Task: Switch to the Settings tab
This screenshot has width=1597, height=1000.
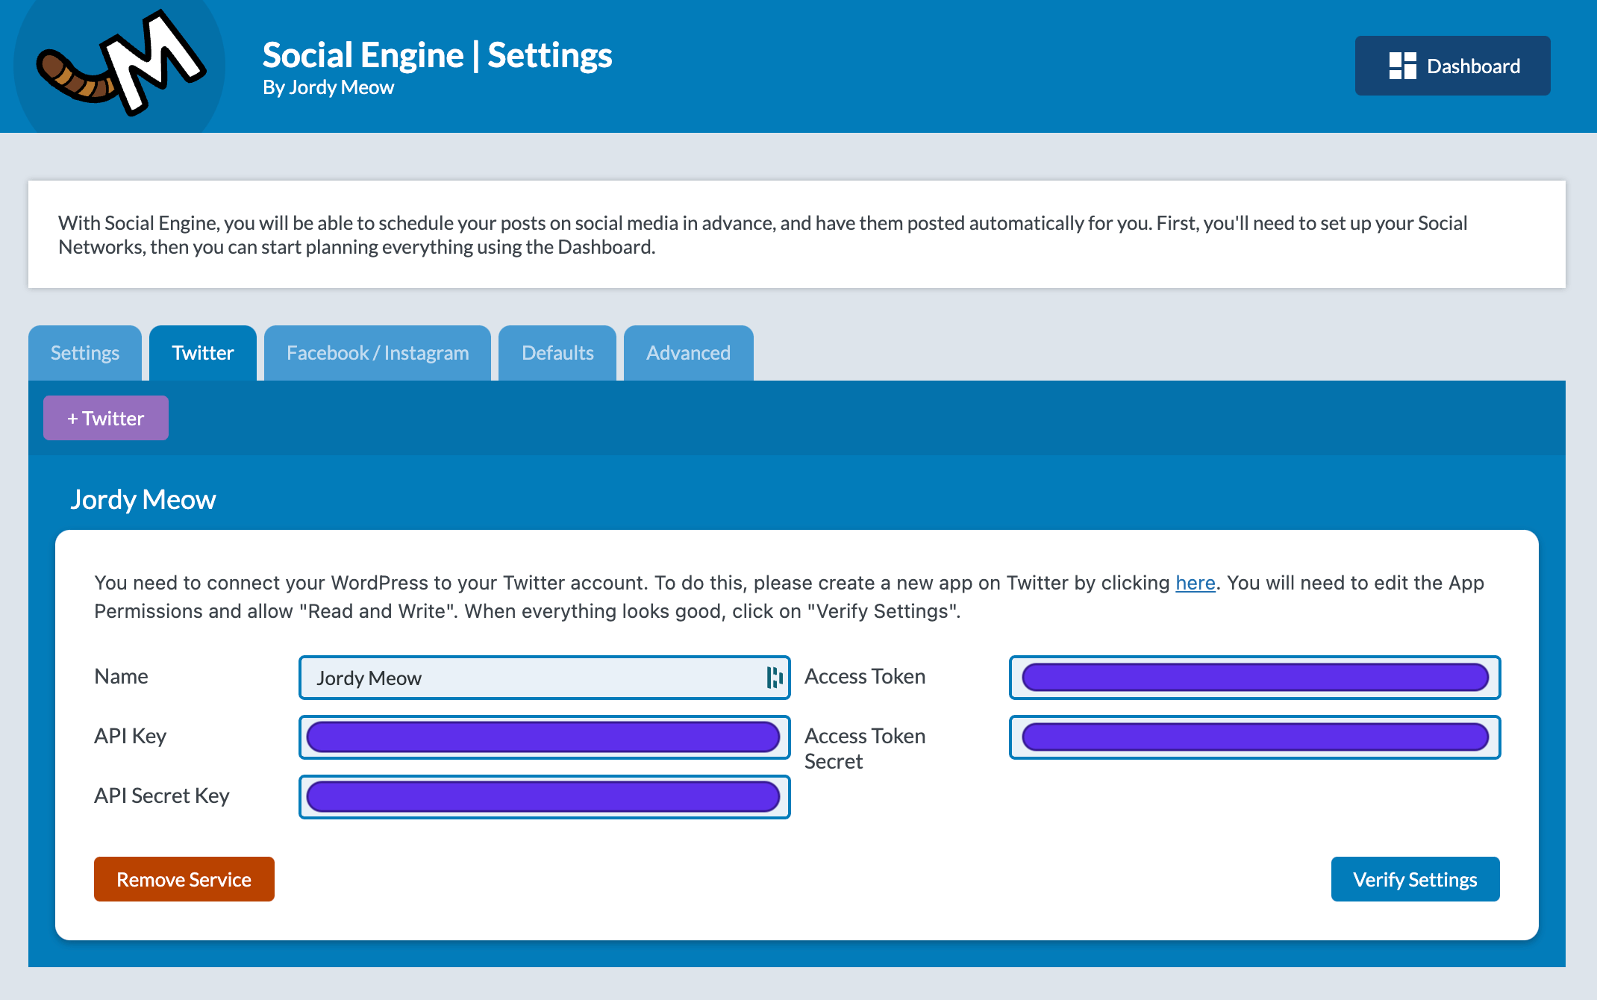Action: point(85,353)
